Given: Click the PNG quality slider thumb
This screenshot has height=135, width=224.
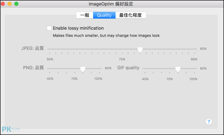Looking at the screenshot, I should (83, 69).
